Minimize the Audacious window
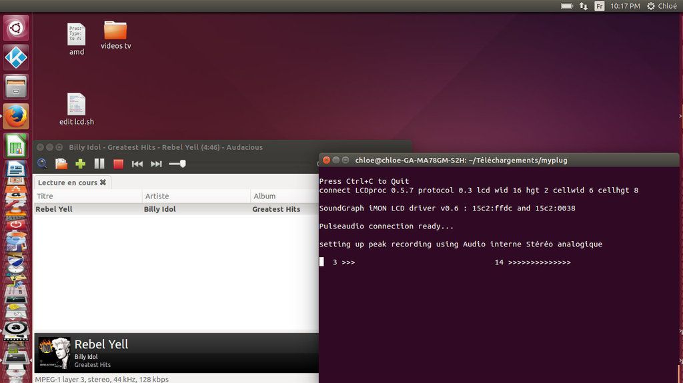Screen dimensions: 683x383 49,147
